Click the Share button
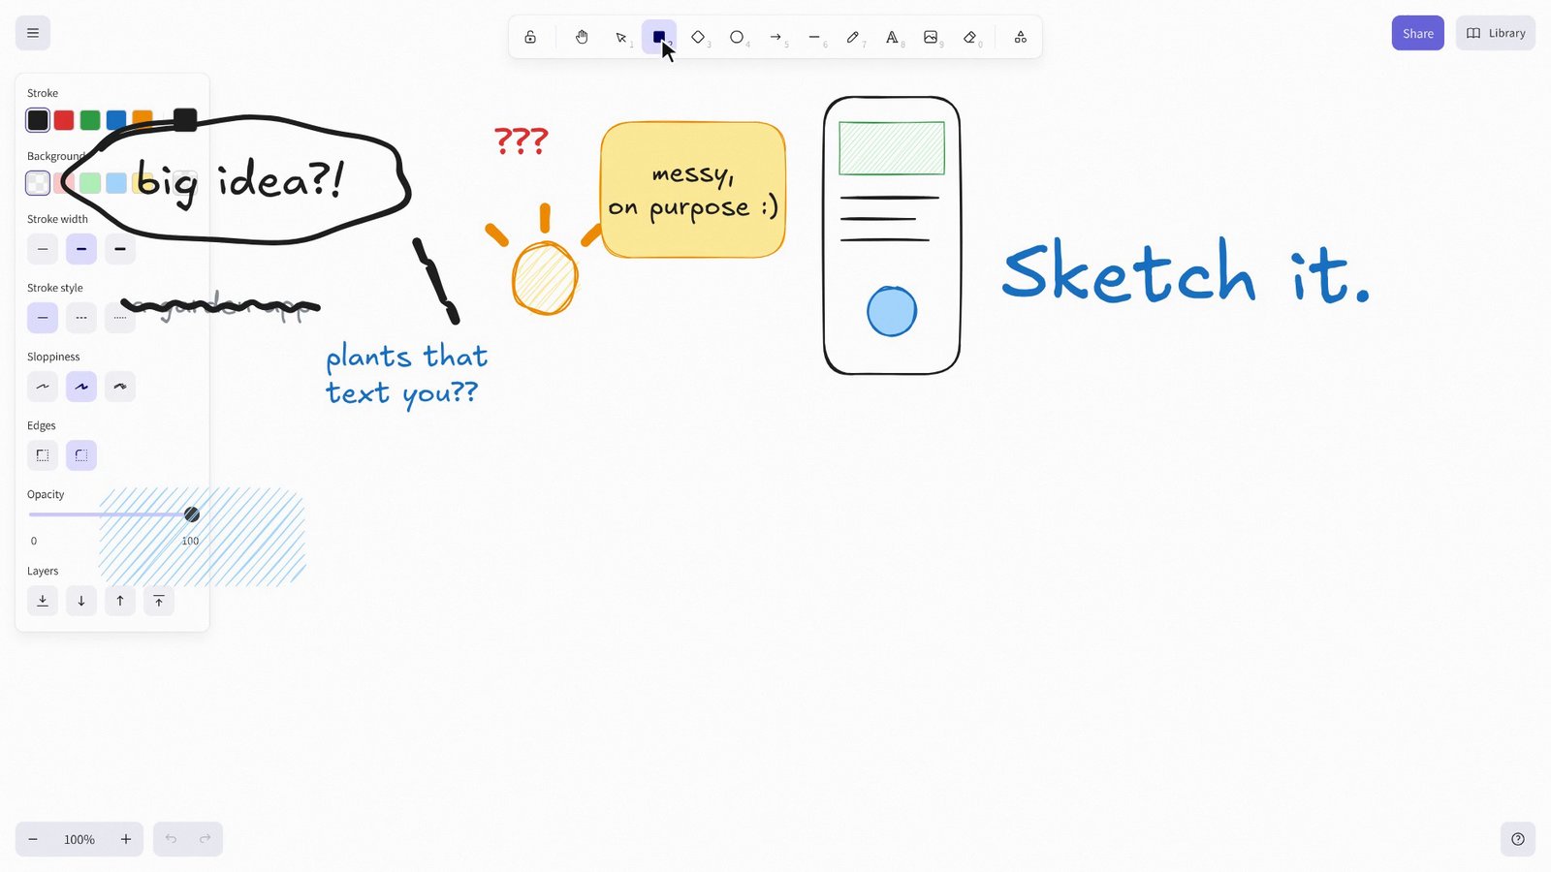Screen dimensions: 1551x872 click(1418, 33)
